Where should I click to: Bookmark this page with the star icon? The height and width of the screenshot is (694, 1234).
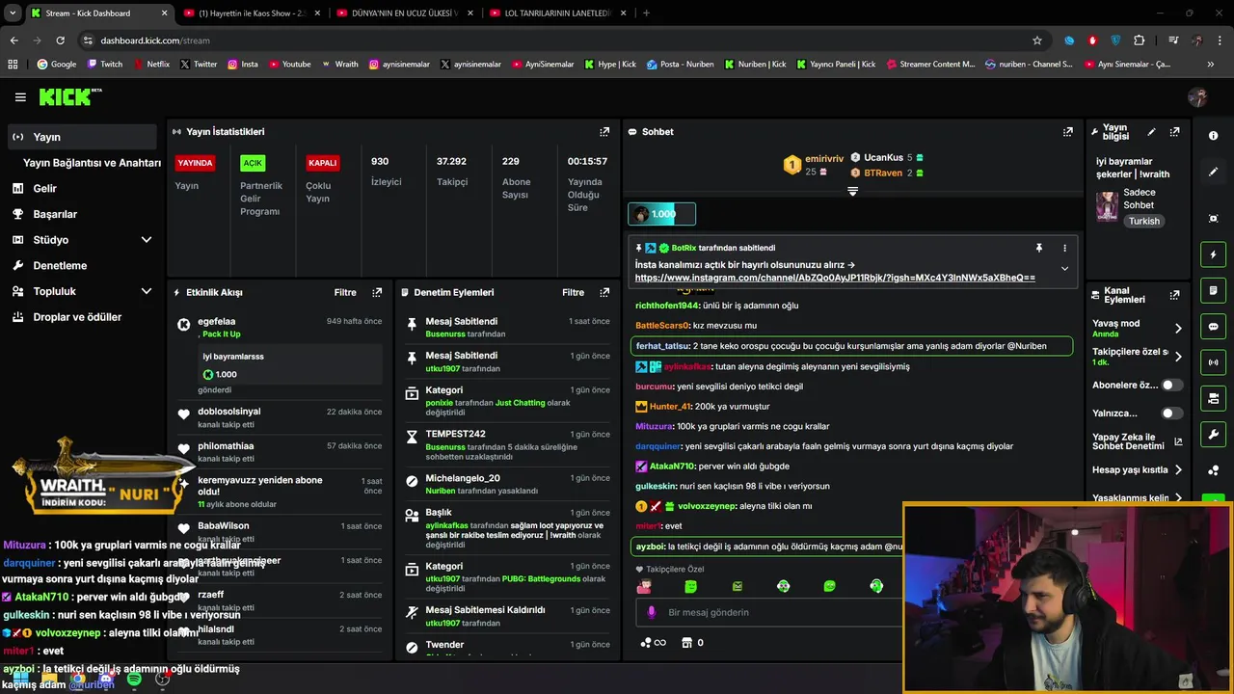point(1037,40)
